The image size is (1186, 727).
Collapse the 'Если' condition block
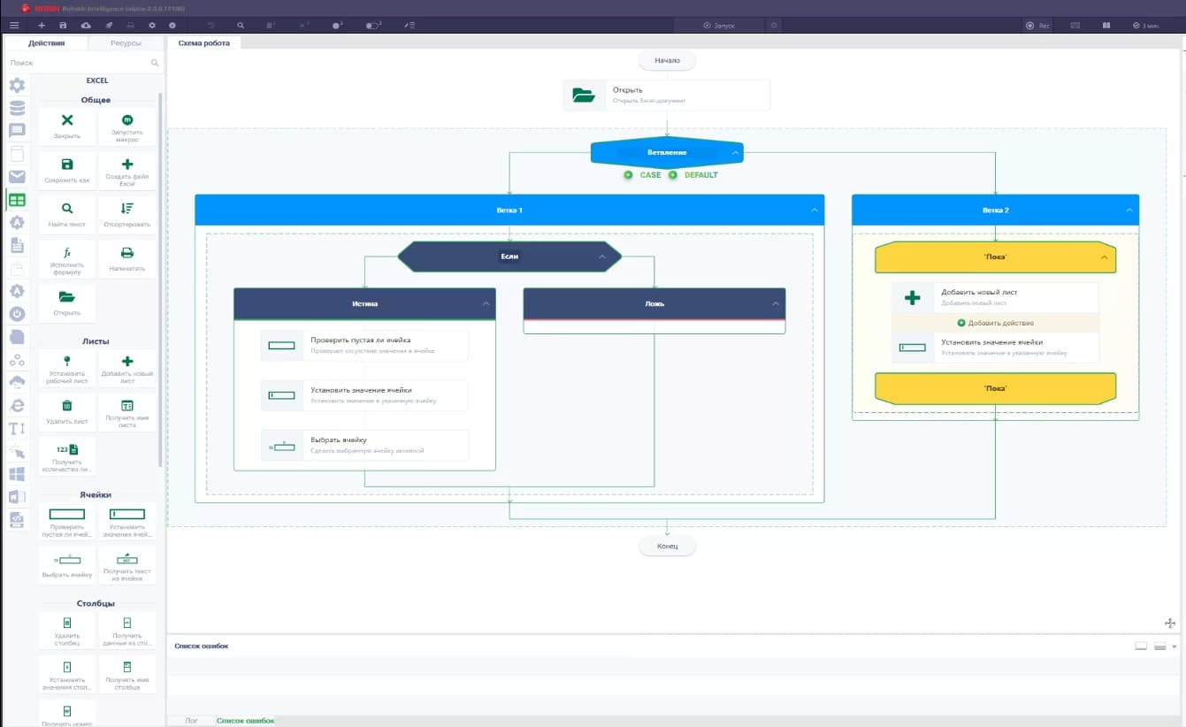pyautogui.click(x=602, y=256)
